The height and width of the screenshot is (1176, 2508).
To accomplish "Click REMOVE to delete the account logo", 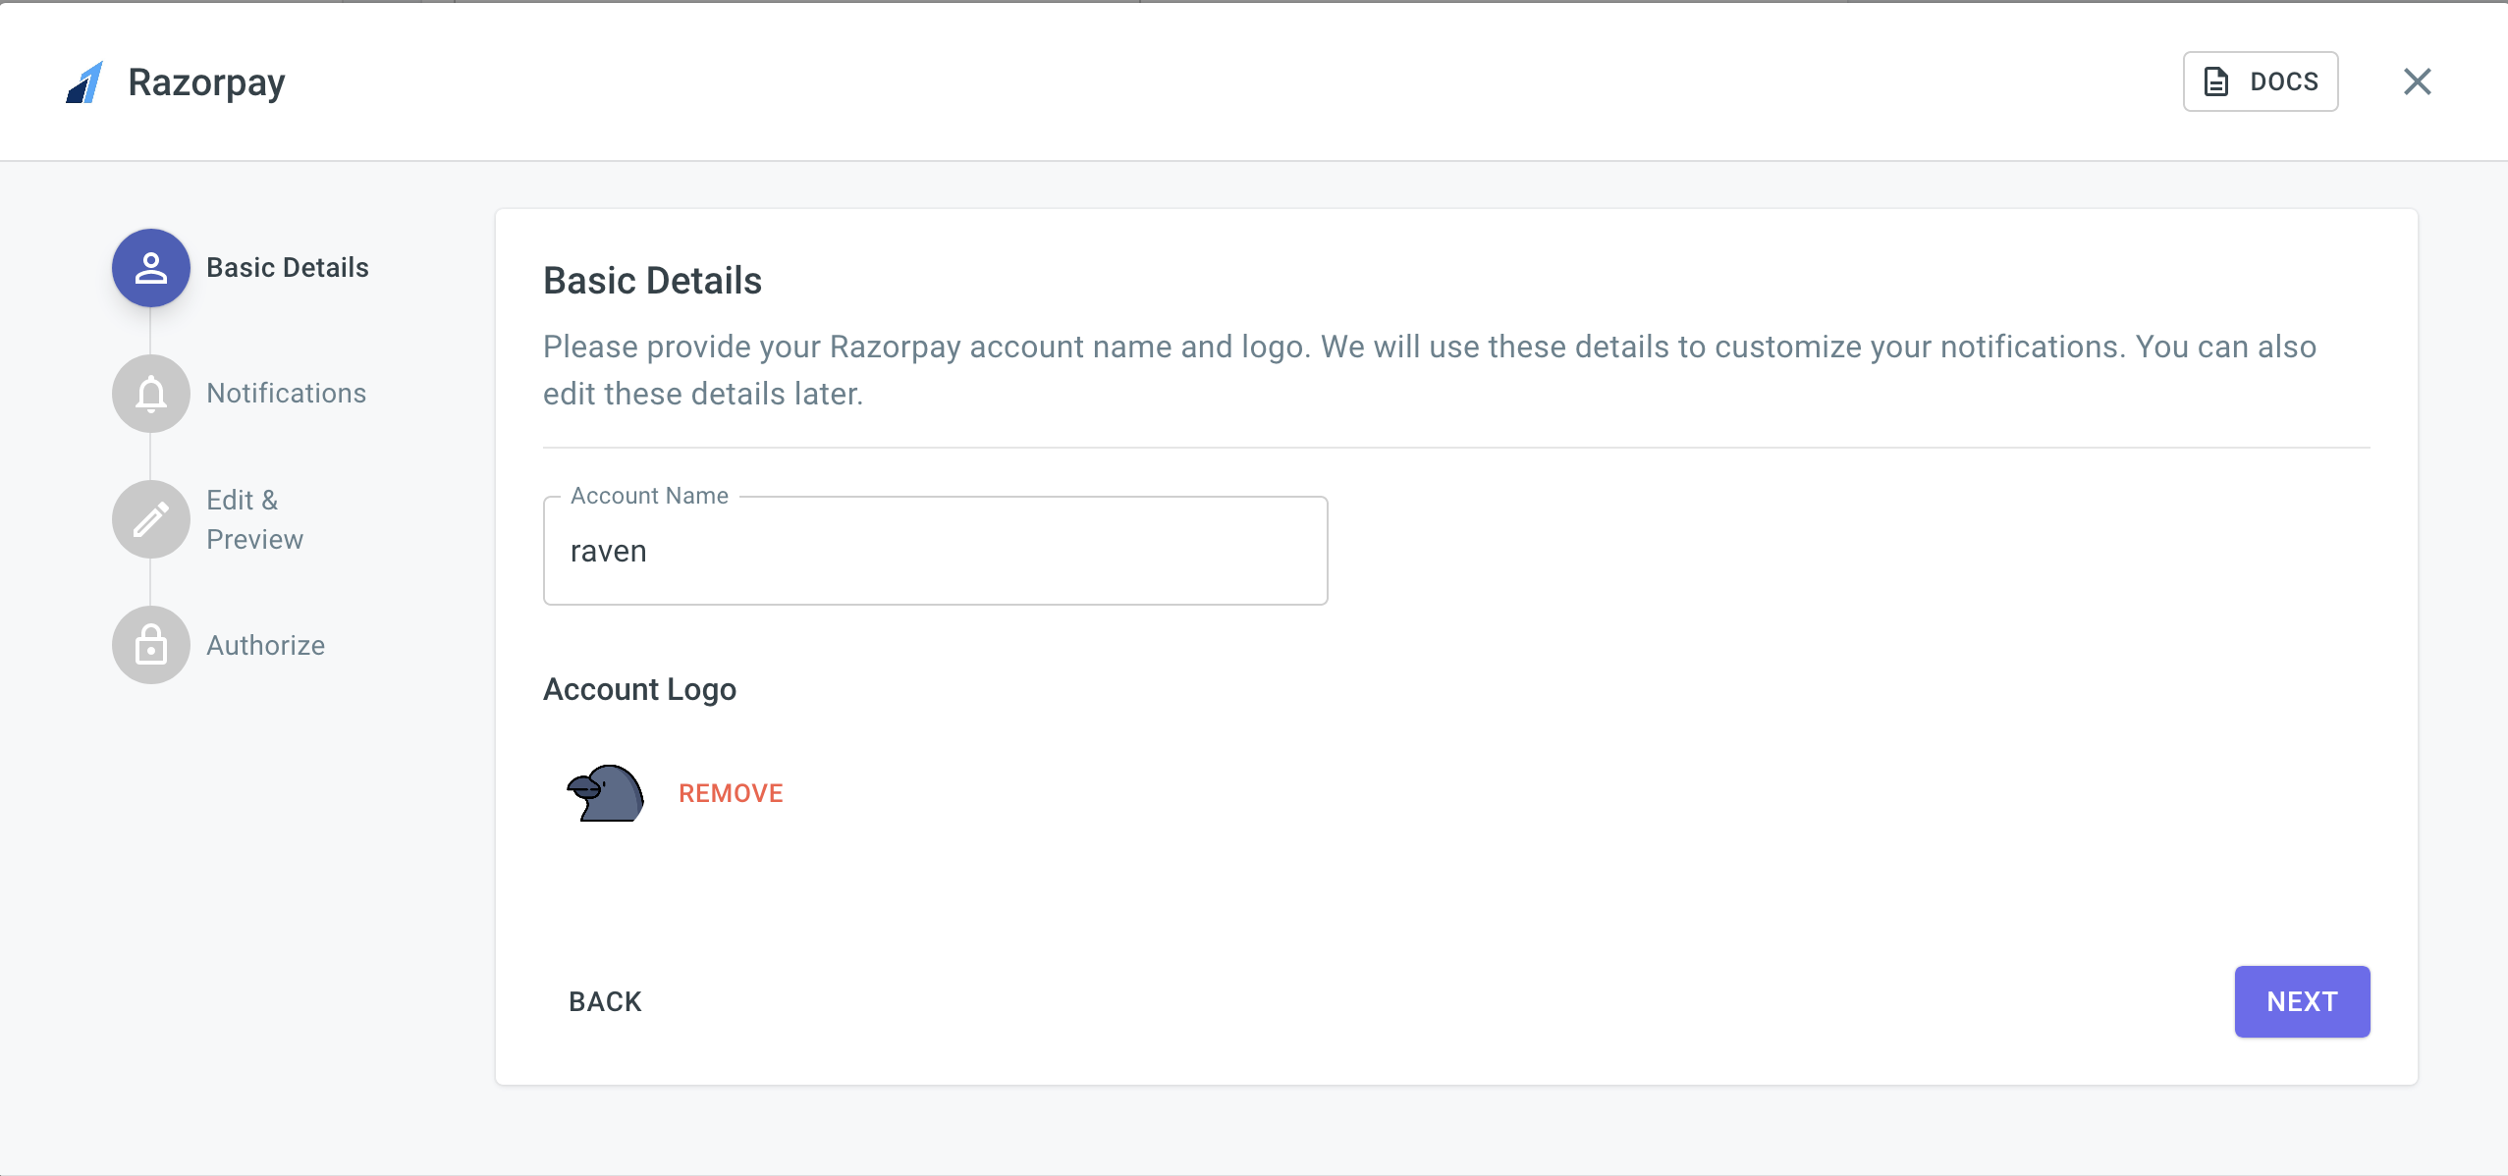I will [x=731, y=792].
